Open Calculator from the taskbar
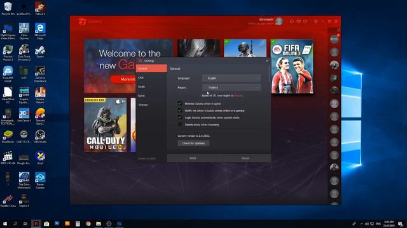Viewport: 407px width, 228px height. click(x=78, y=224)
